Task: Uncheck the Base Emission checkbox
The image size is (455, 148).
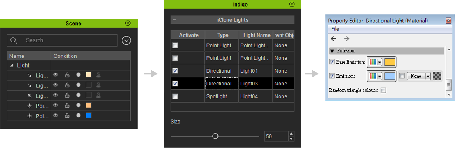Action: coord(332,62)
